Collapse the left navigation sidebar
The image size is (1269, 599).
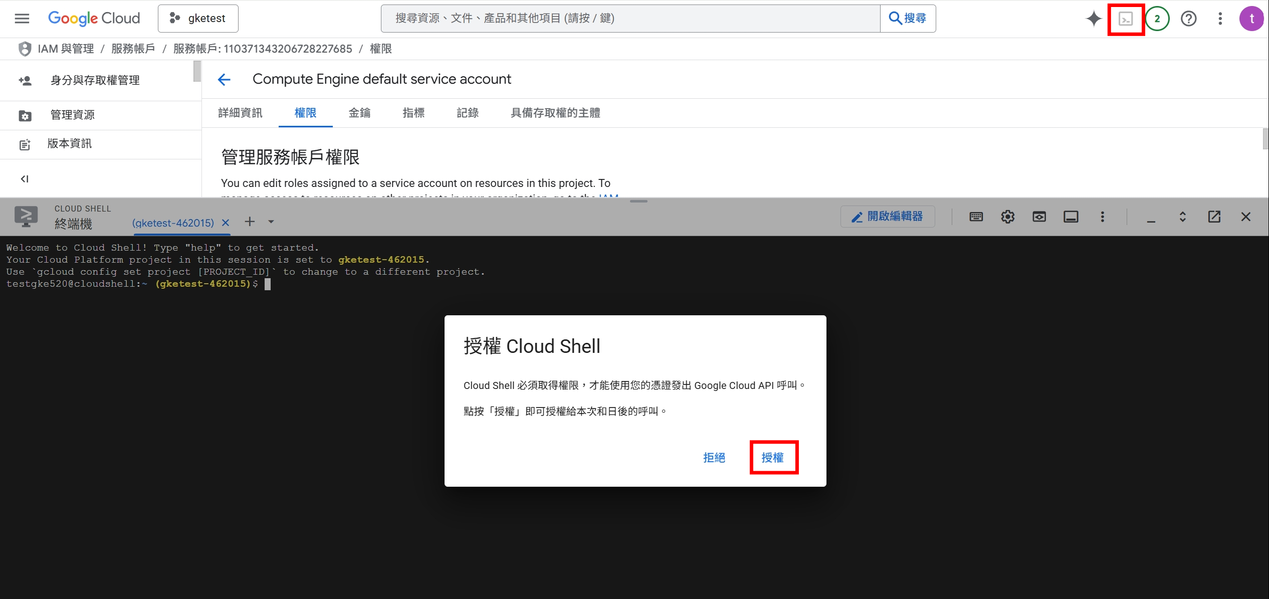point(24,179)
